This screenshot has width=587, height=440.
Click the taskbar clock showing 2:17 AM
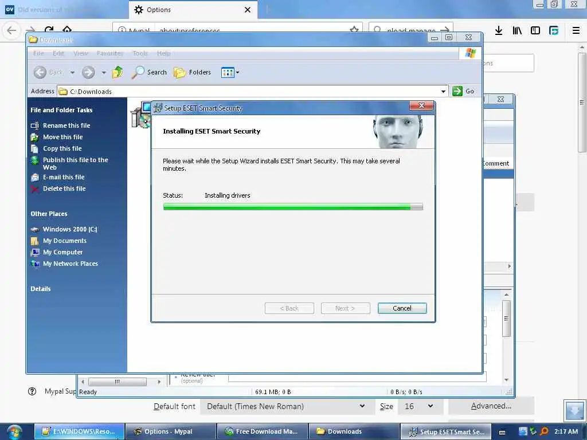pos(566,431)
